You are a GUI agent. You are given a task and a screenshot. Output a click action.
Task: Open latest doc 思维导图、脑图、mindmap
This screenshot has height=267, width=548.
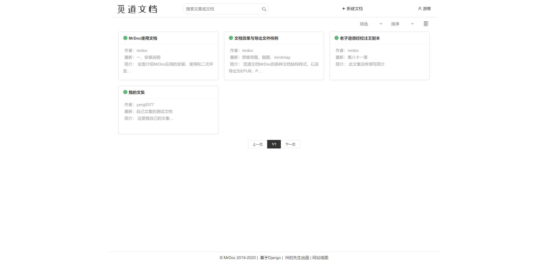tap(266, 57)
